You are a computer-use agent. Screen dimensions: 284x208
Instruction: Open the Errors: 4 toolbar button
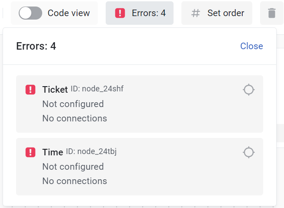click(x=139, y=13)
